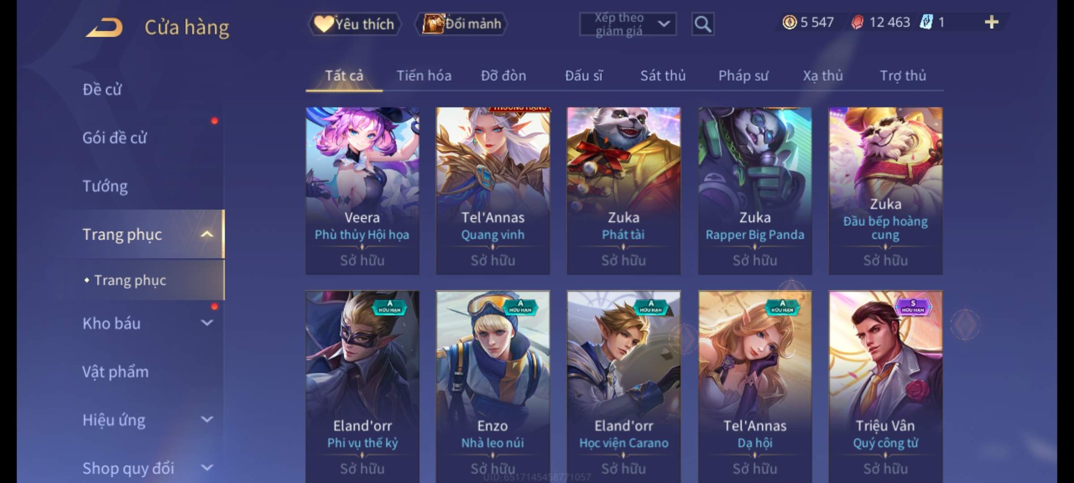Expand the Hiệu ứng sidebar section
The height and width of the screenshot is (483, 1074).
(207, 419)
